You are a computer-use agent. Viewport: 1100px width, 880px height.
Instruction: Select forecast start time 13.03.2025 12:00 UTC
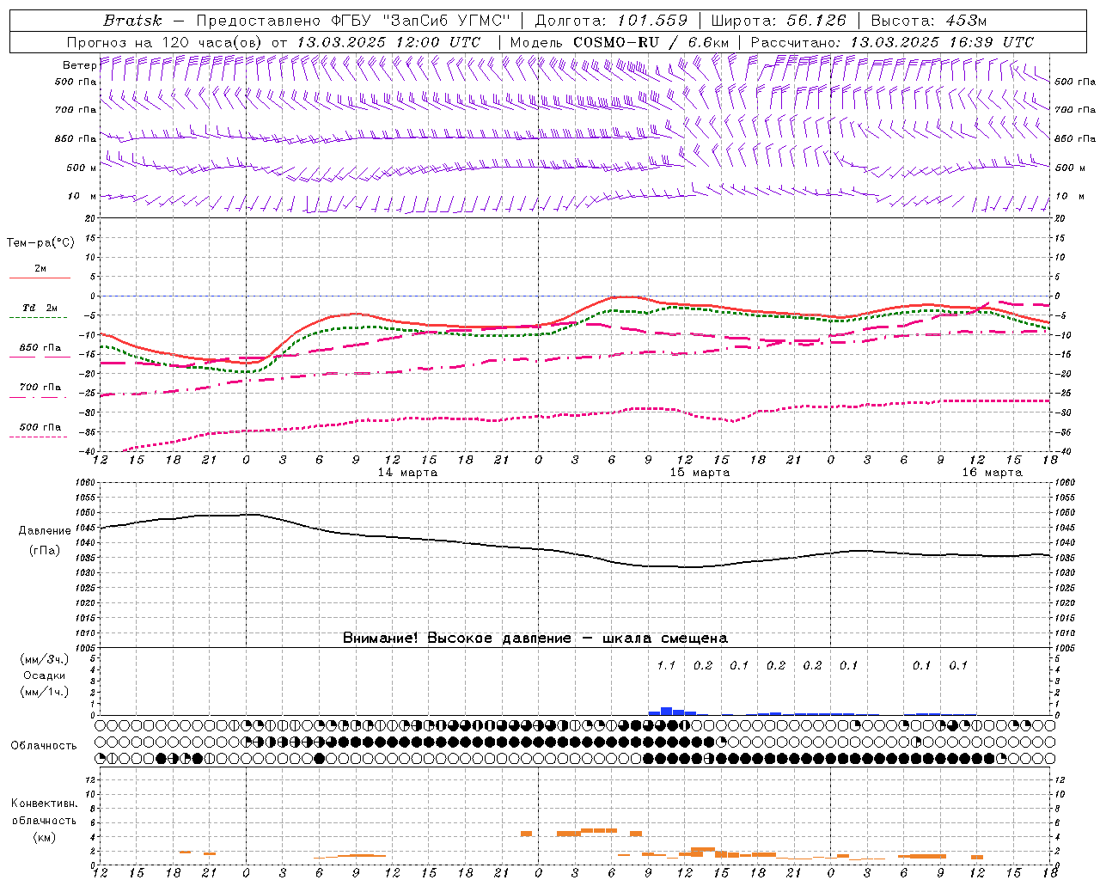point(388,42)
